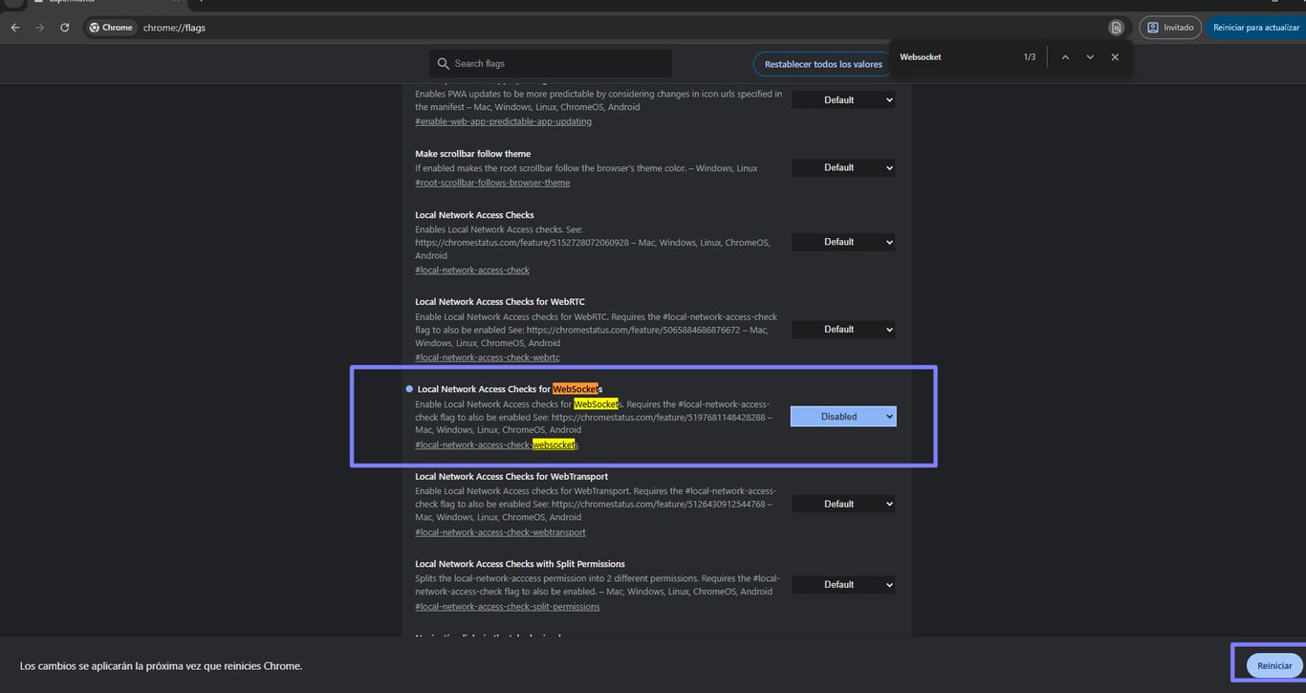Click "Local Network Access Checks with Split Permissions" title

(520, 564)
